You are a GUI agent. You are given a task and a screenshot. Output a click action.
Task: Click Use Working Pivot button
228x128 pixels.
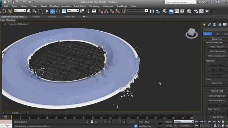(x=217, y=100)
